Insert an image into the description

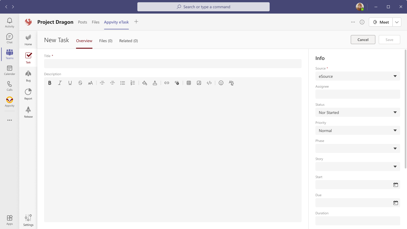point(199,83)
